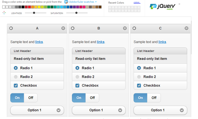Click the On side of swatch A switch
Viewport: 198px width, 119px height.
pos(17,98)
